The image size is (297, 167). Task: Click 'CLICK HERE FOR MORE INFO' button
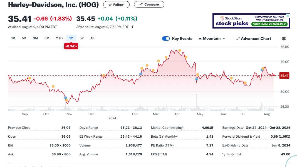pos(269,24)
